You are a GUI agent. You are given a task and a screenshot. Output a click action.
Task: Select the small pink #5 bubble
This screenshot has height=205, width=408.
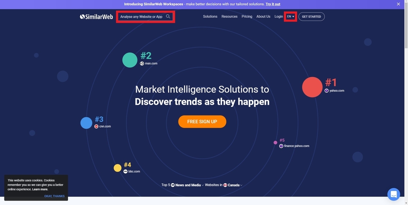tap(275, 142)
